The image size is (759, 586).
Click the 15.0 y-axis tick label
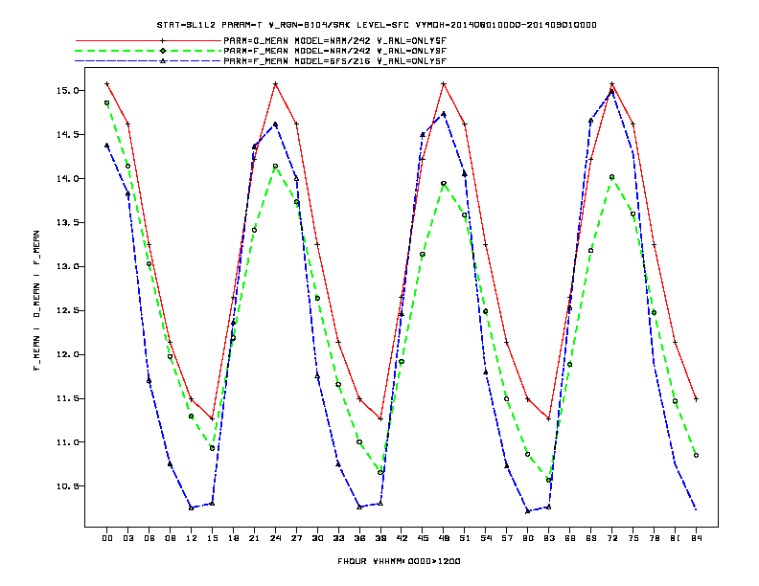(67, 90)
